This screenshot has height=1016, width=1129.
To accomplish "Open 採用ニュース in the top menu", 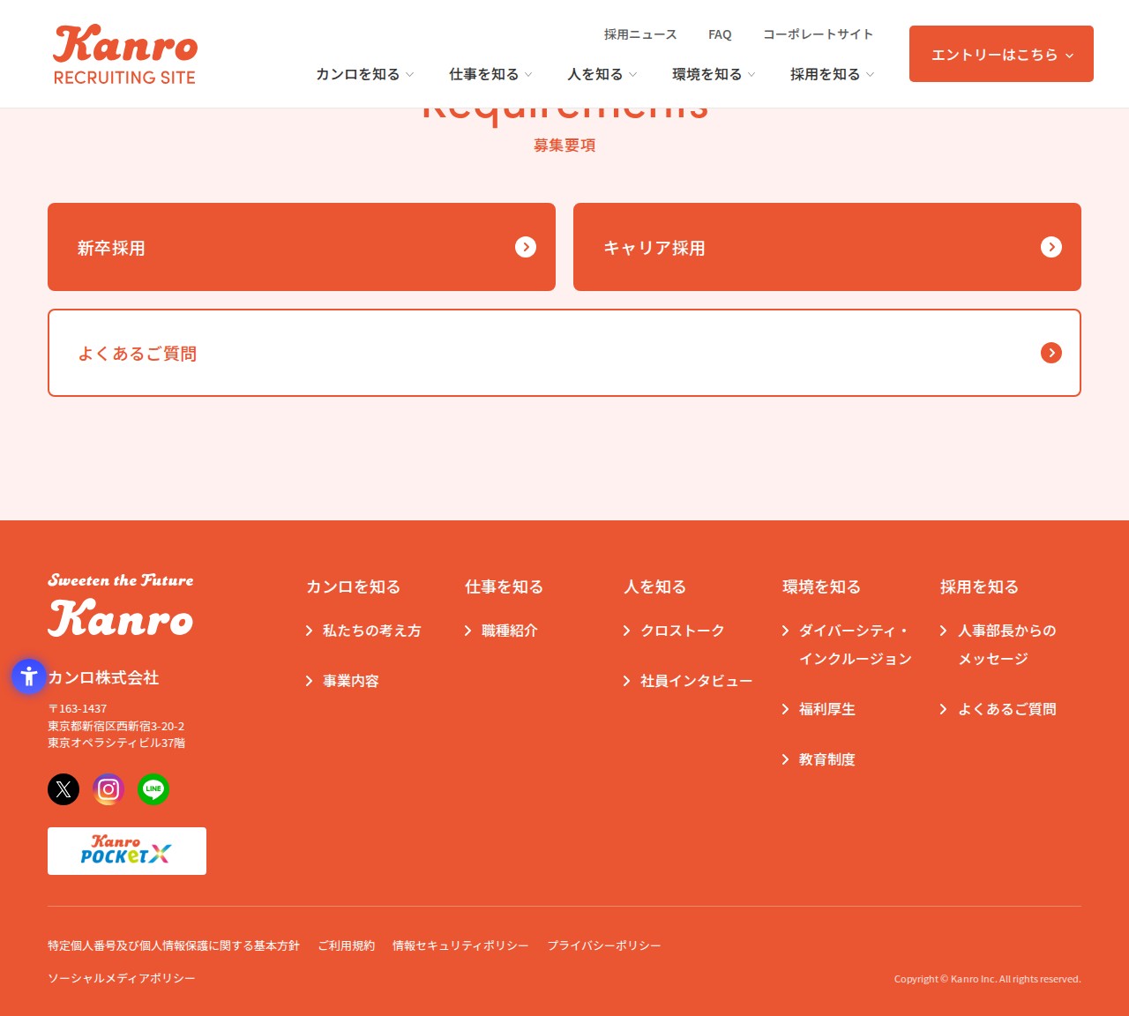I will 640,34.
